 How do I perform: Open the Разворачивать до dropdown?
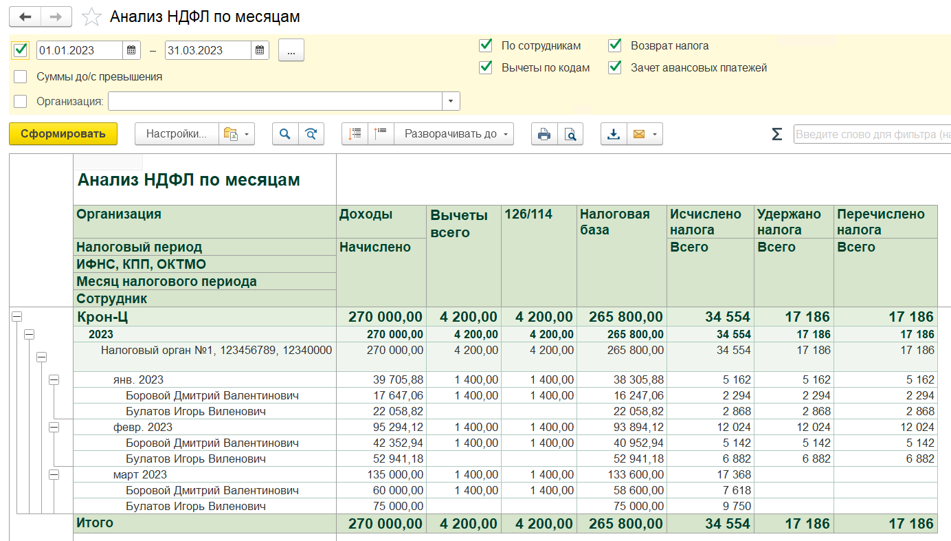454,134
